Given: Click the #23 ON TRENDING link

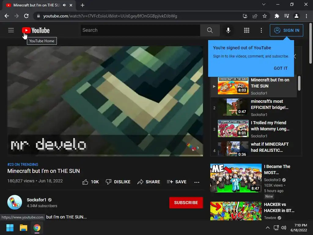Looking at the screenshot, I should click(23, 164).
